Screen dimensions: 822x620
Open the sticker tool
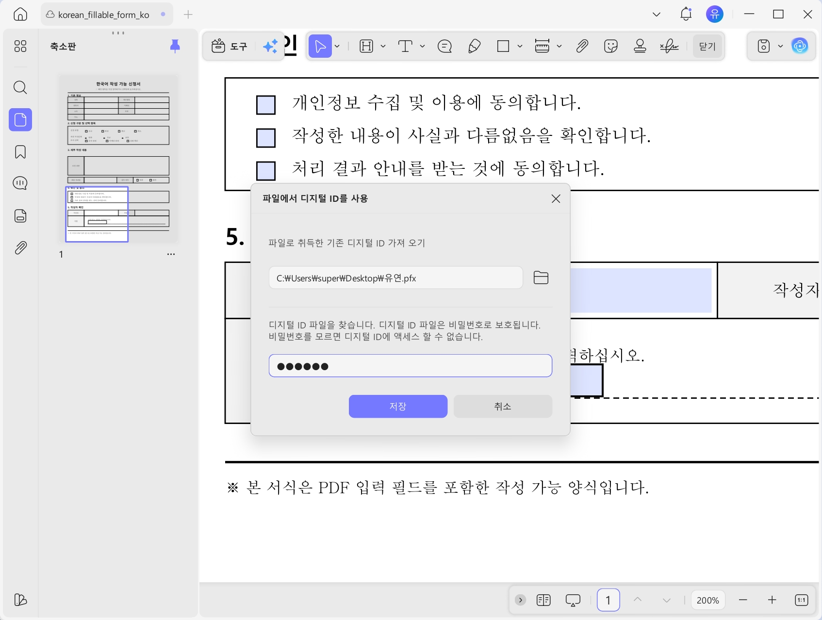tap(611, 47)
